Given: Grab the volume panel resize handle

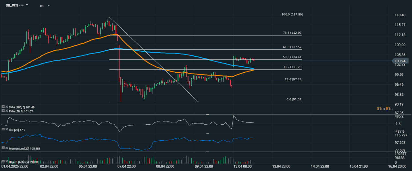Looking at the screenshot, I should pos(208,152).
